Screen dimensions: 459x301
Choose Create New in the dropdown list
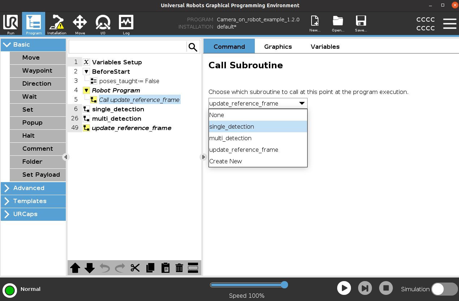[258, 161]
